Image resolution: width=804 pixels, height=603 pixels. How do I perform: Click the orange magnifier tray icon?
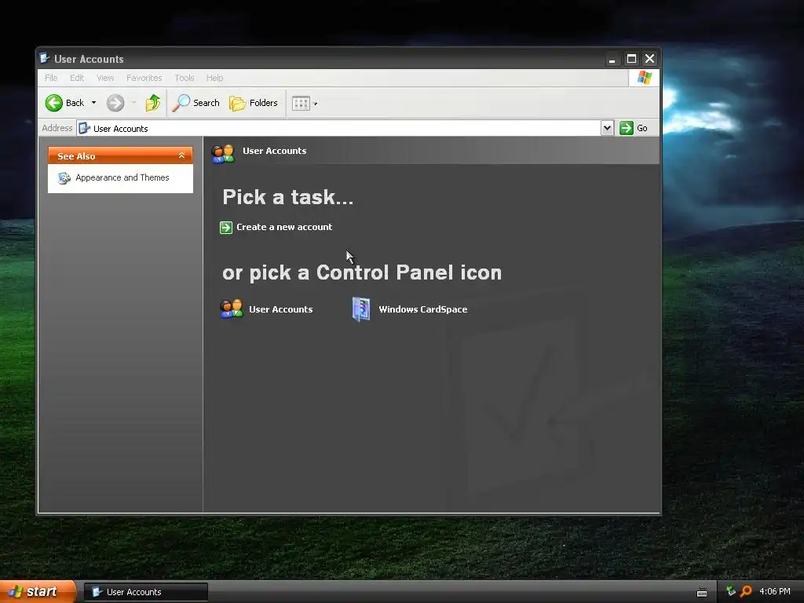coord(746,591)
